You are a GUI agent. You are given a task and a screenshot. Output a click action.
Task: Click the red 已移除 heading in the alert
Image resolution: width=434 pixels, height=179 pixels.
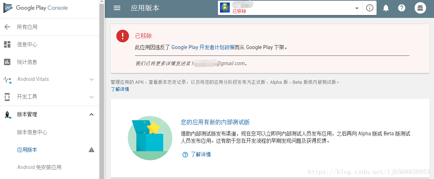[144, 36]
